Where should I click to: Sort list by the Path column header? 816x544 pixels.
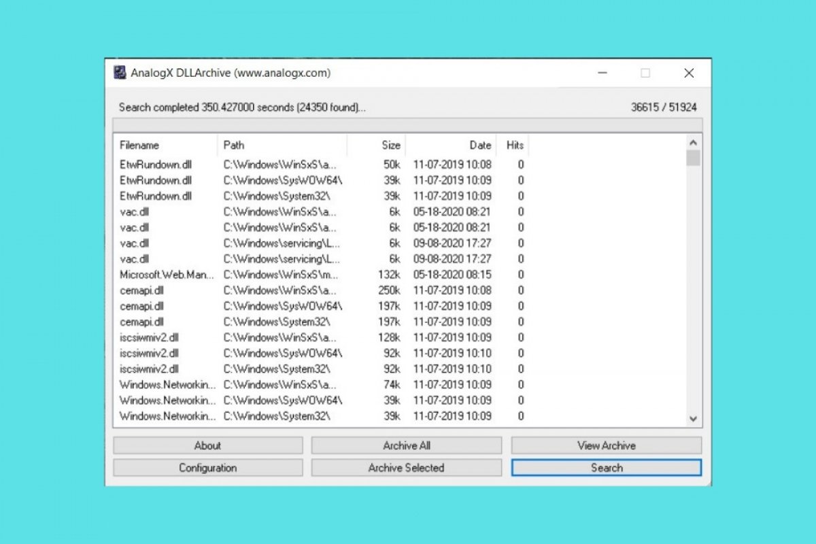point(282,145)
